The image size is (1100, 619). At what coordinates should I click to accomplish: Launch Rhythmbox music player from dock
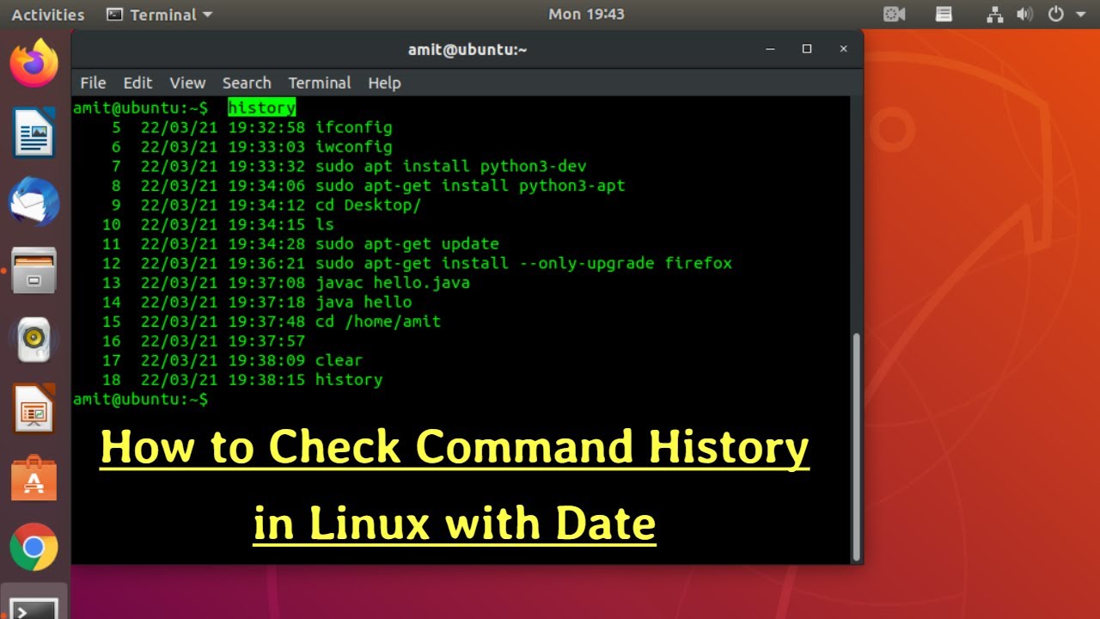point(34,340)
